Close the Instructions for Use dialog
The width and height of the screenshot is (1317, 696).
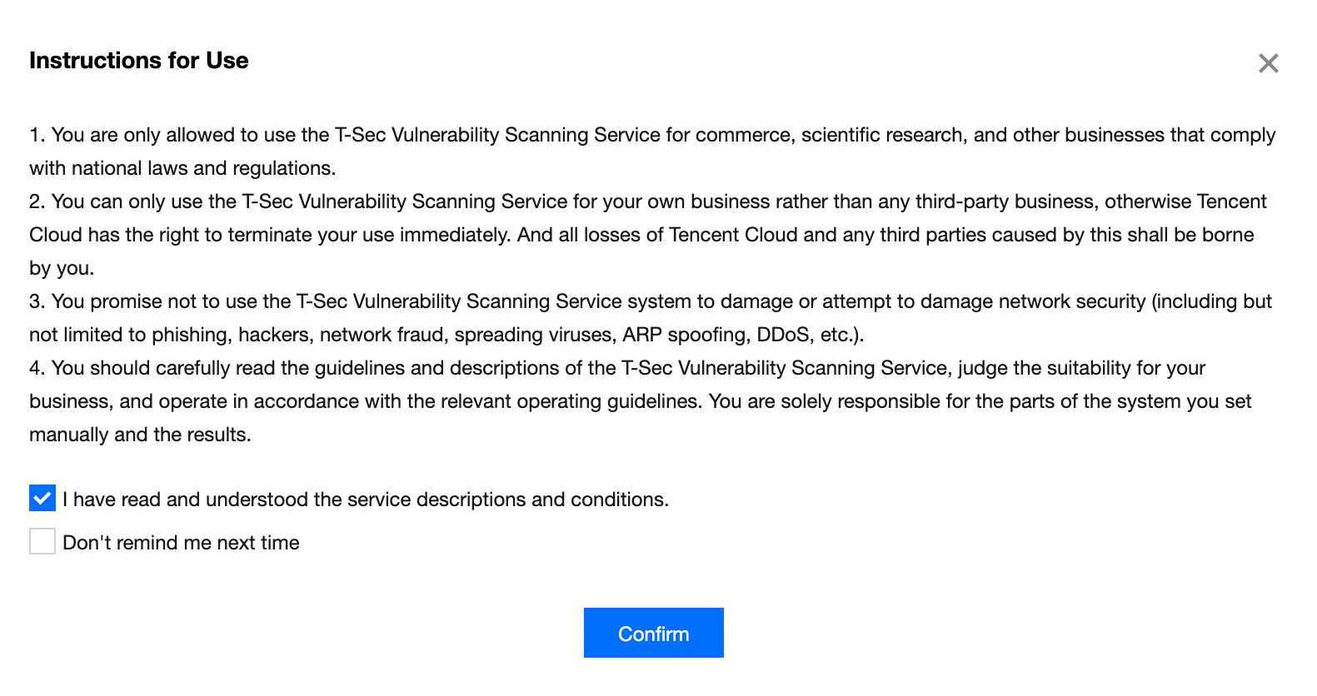tap(1268, 63)
